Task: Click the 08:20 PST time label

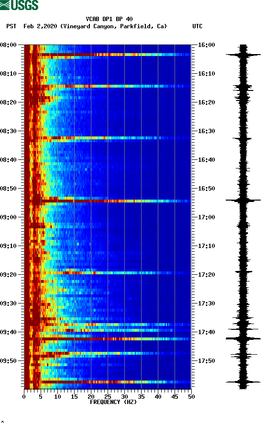Action: (8, 102)
